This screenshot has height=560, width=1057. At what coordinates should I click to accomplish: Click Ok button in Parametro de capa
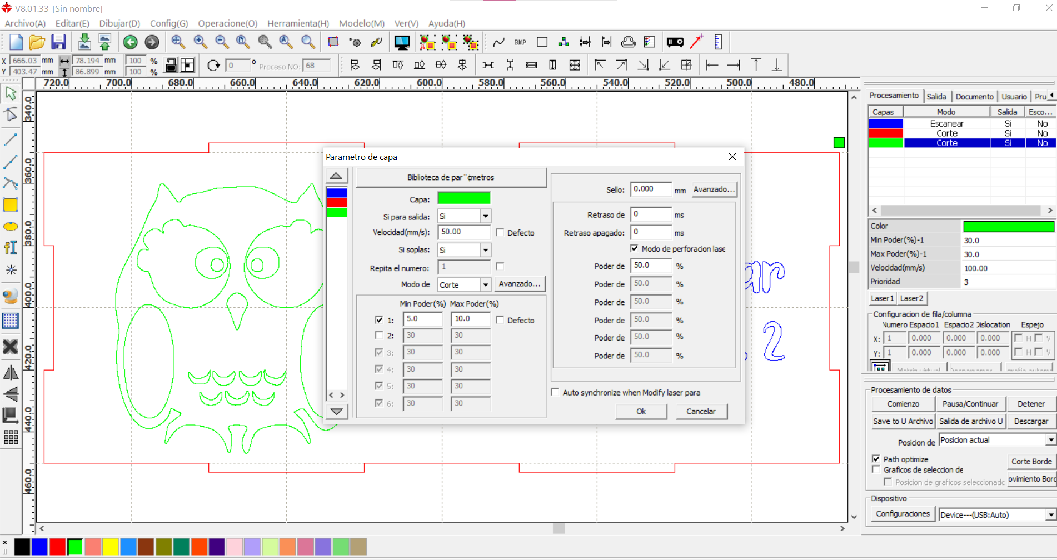641,412
